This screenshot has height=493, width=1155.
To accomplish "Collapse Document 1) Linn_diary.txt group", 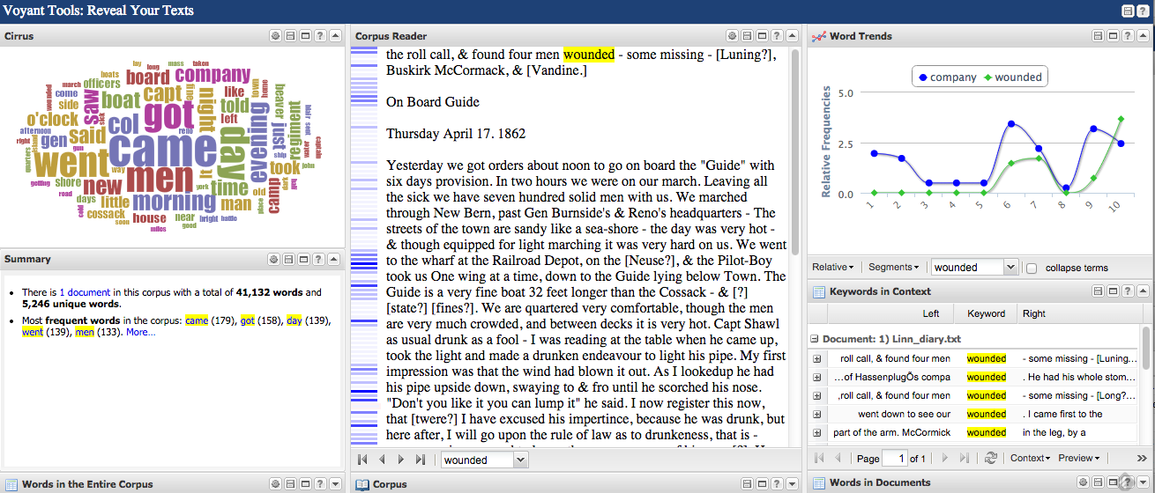I will tap(816, 339).
